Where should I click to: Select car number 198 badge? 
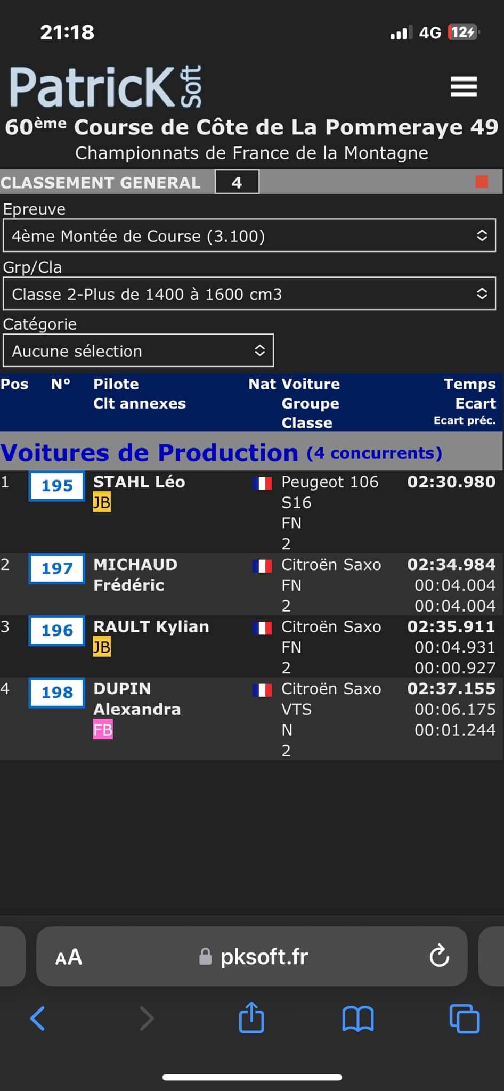pos(57,693)
